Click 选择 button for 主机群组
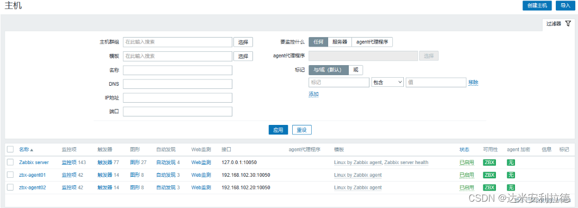Image resolution: width=578 pixels, height=208 pixels. tap(243, 42)
